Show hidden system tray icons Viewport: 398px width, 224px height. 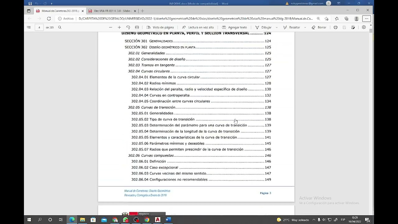(x=314, y=220)
